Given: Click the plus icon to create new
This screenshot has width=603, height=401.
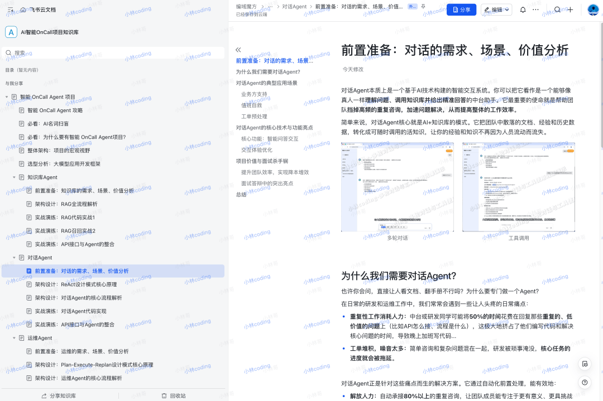Looking at the screenshot, I should pos(570,9).
